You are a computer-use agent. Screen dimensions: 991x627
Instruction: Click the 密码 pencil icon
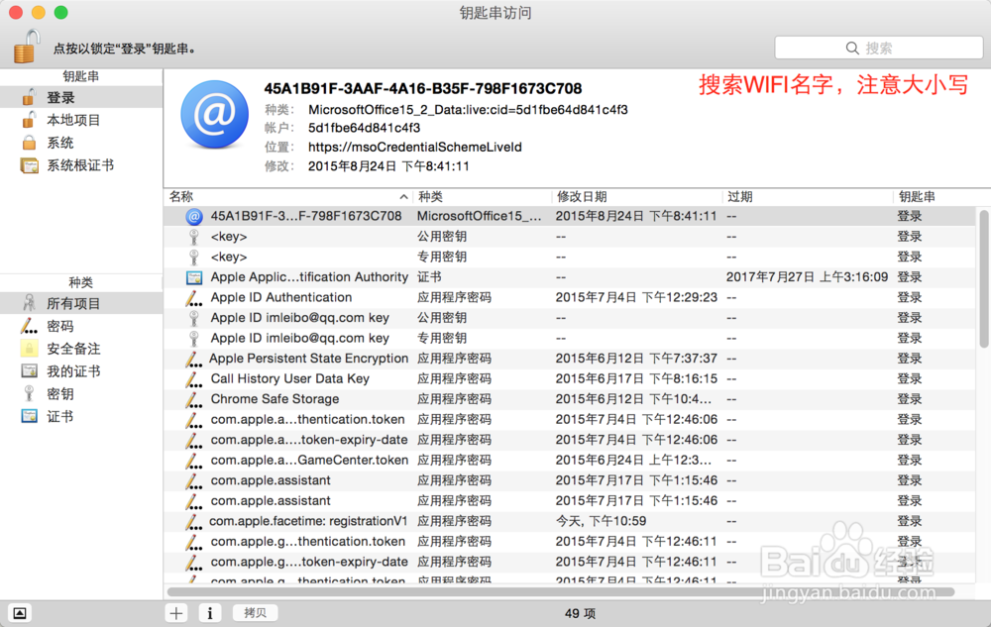[x=29, y=326]
